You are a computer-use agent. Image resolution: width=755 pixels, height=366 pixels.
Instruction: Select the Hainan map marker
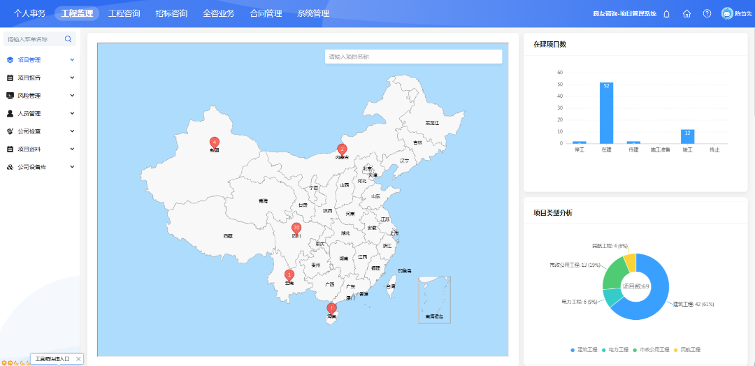332,308
